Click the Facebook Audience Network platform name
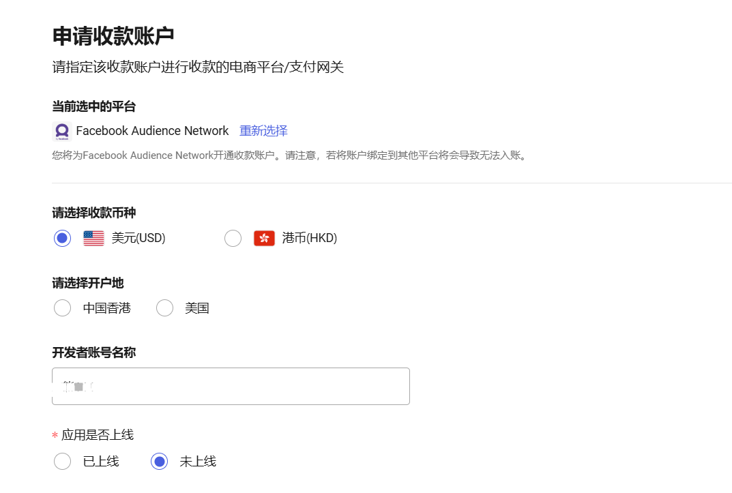This screenshot has height=493, width=732. pos(152,131)
